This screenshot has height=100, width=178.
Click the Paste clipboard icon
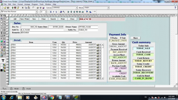[x=29, y=8]
